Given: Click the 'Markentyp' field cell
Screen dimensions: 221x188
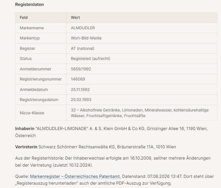Looking at the screenshot, I should [x=41, y=38].
